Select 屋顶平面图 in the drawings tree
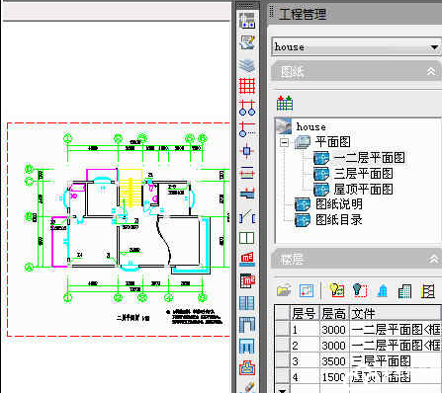The height and width of the screenshot is (393, 442). coord(363,190)
